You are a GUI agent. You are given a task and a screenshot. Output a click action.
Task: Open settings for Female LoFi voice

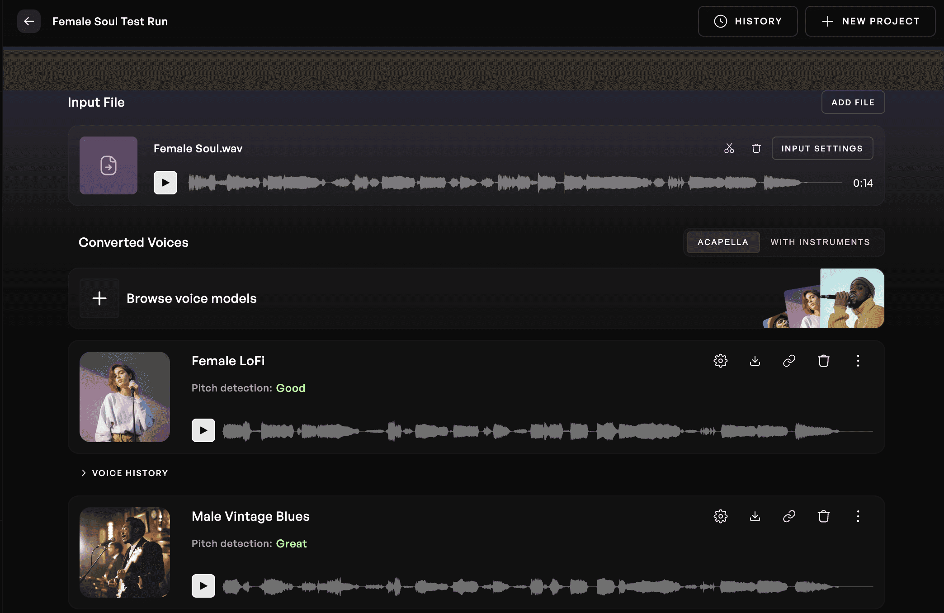pos(720,361)
